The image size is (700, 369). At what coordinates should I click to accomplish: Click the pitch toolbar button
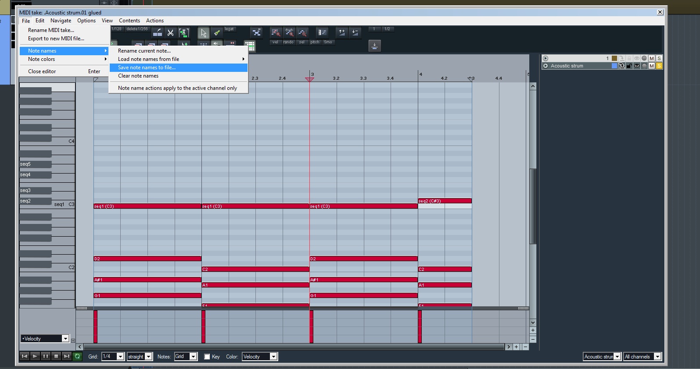click(x=315, y=42)
